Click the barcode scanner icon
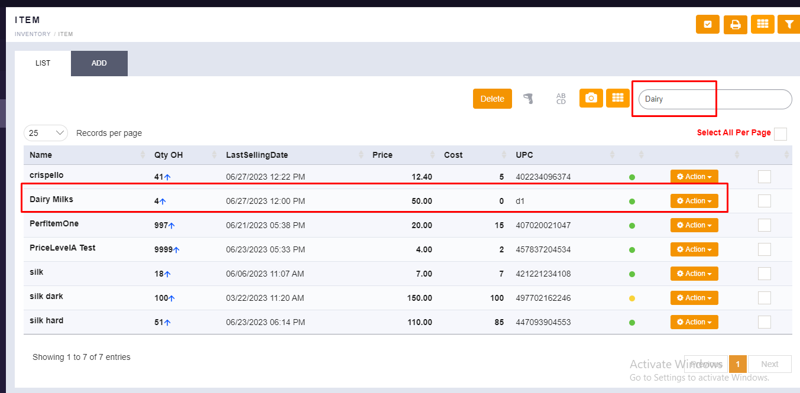800x393 pixels. click(529, 99)
